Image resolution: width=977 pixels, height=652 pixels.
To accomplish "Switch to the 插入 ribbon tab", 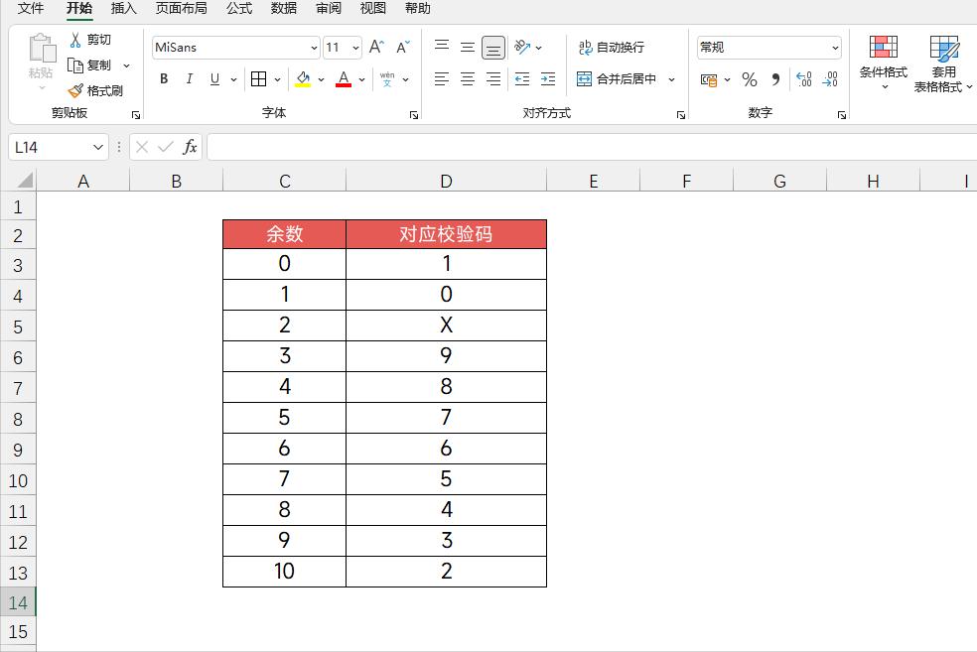I will click(x=123, y=9).
